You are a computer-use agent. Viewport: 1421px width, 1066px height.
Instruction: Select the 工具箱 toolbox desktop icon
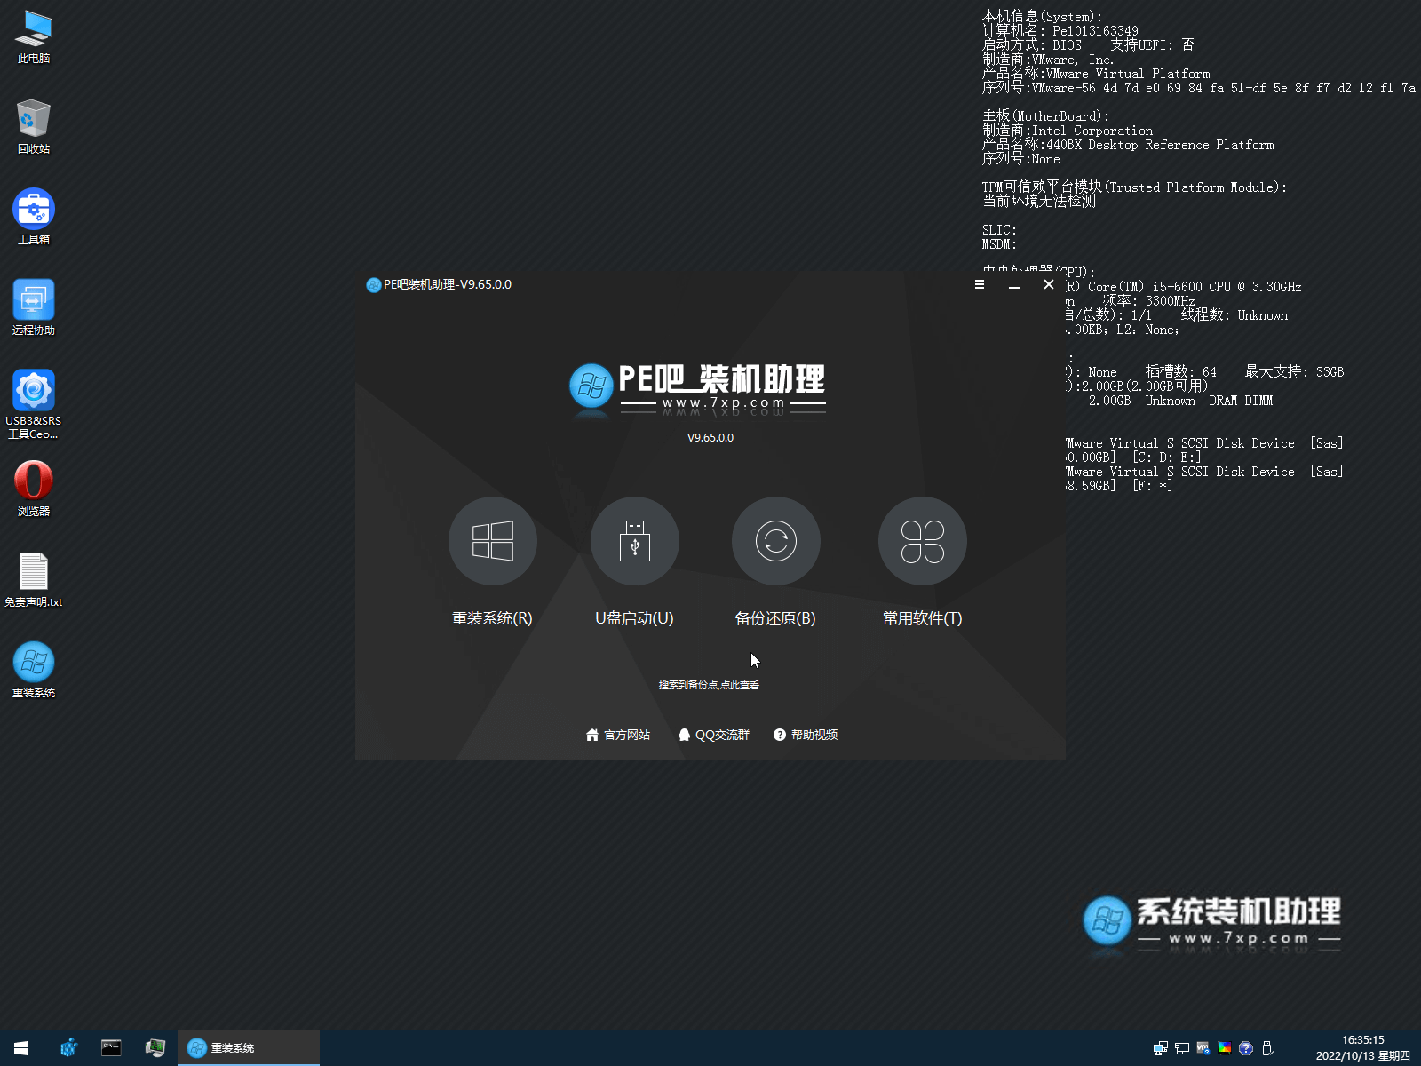tap(34, 218)
